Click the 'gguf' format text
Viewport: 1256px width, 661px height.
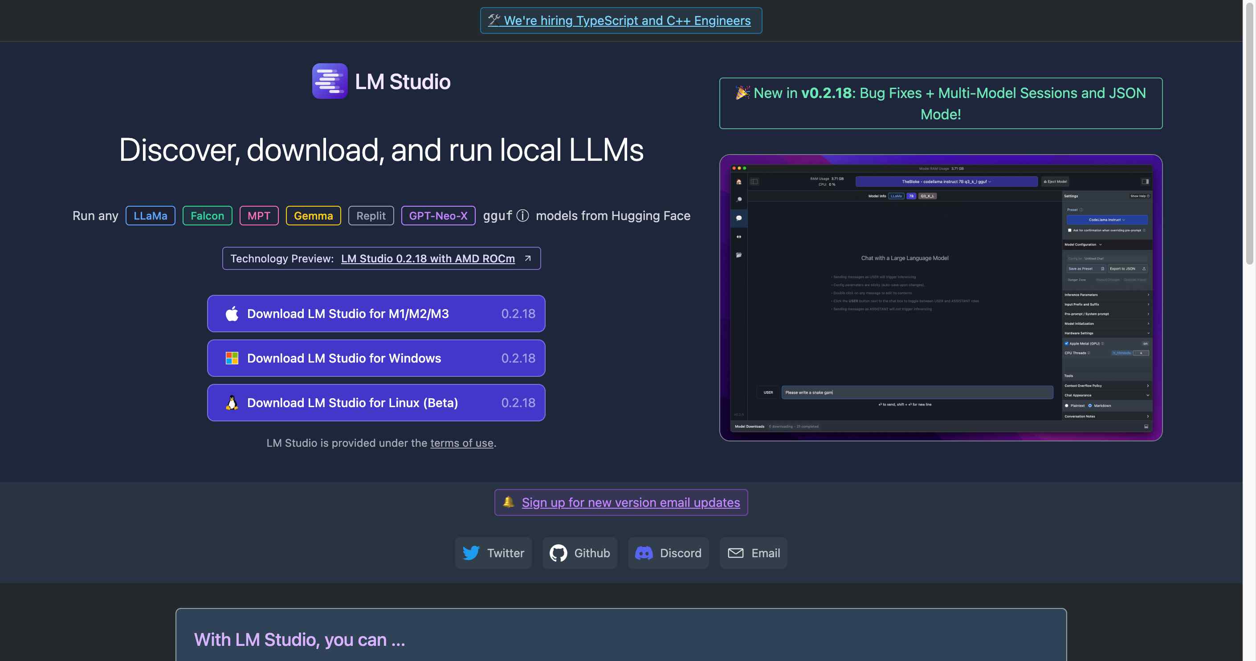click(498, 216)
